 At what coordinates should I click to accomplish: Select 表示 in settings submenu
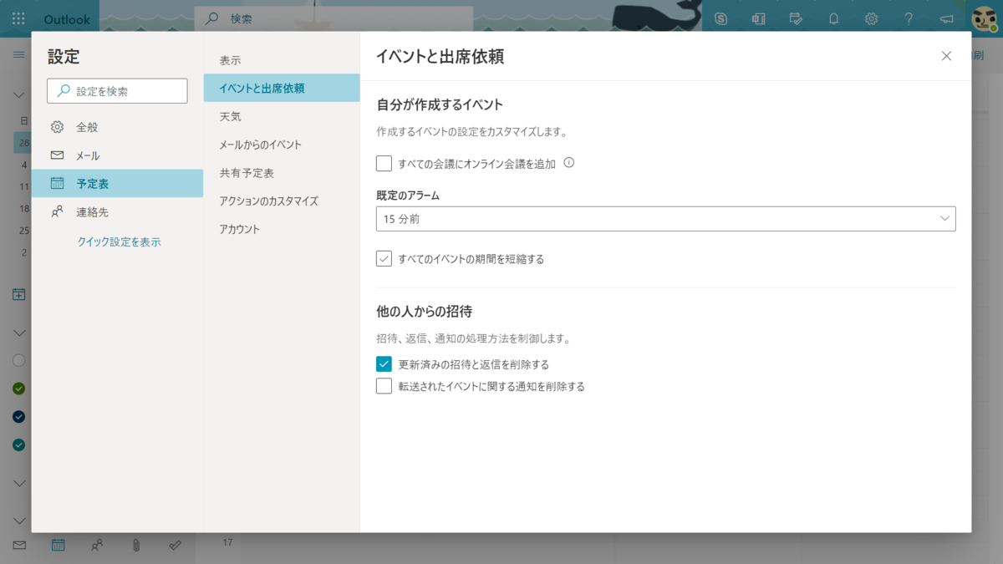pos(282,60)
